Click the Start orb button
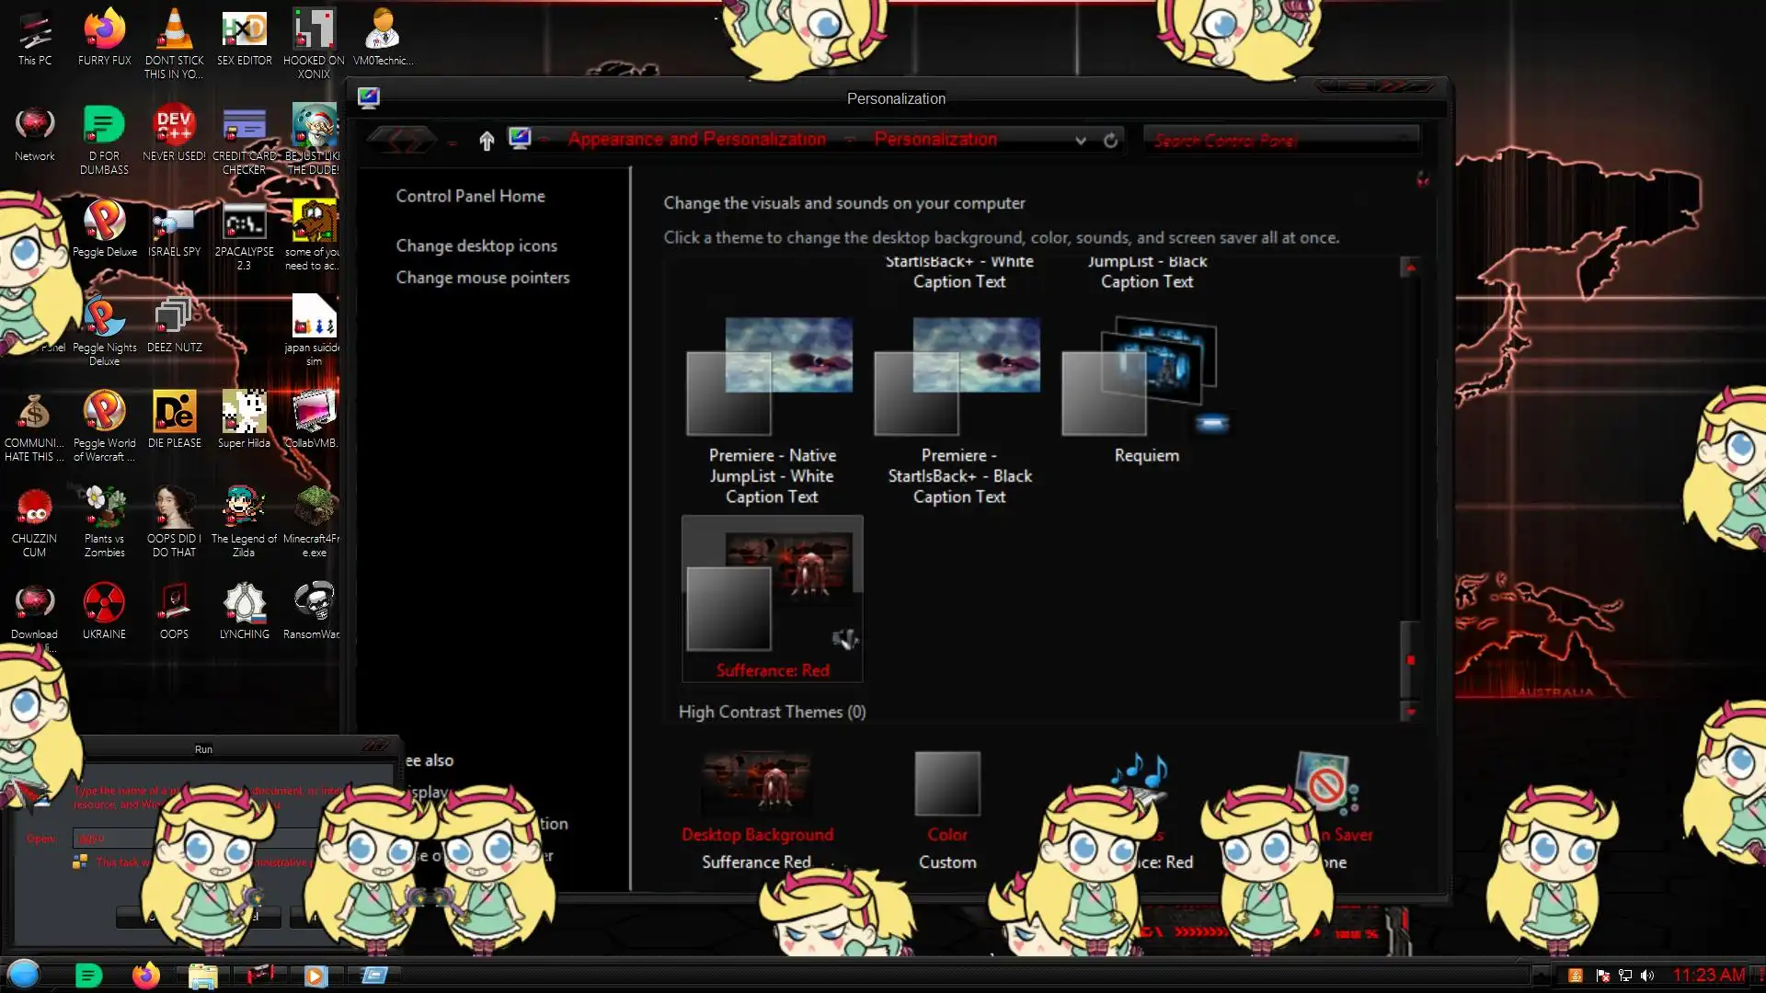The width and height of the screenshot is (1766, 993). pyautogui.click(x=24, y=974)
